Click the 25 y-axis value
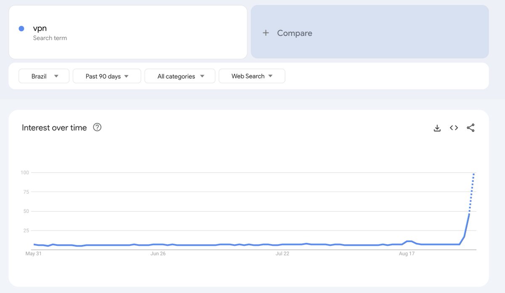 (26, 231)
